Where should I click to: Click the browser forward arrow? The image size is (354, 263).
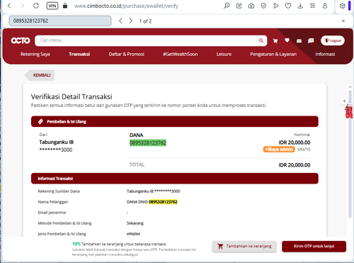22,6
